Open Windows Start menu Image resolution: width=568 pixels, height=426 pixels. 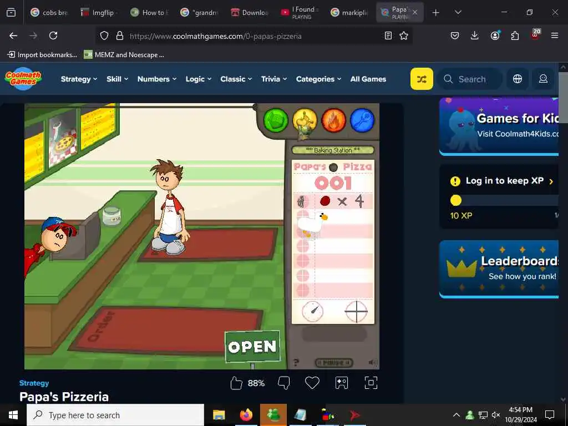(13, 415)
